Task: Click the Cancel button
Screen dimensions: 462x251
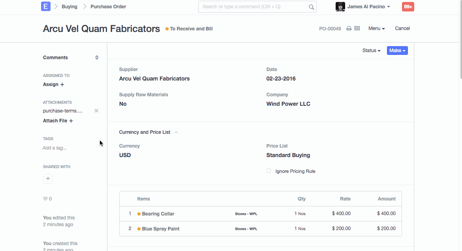Action: [402, 28]
